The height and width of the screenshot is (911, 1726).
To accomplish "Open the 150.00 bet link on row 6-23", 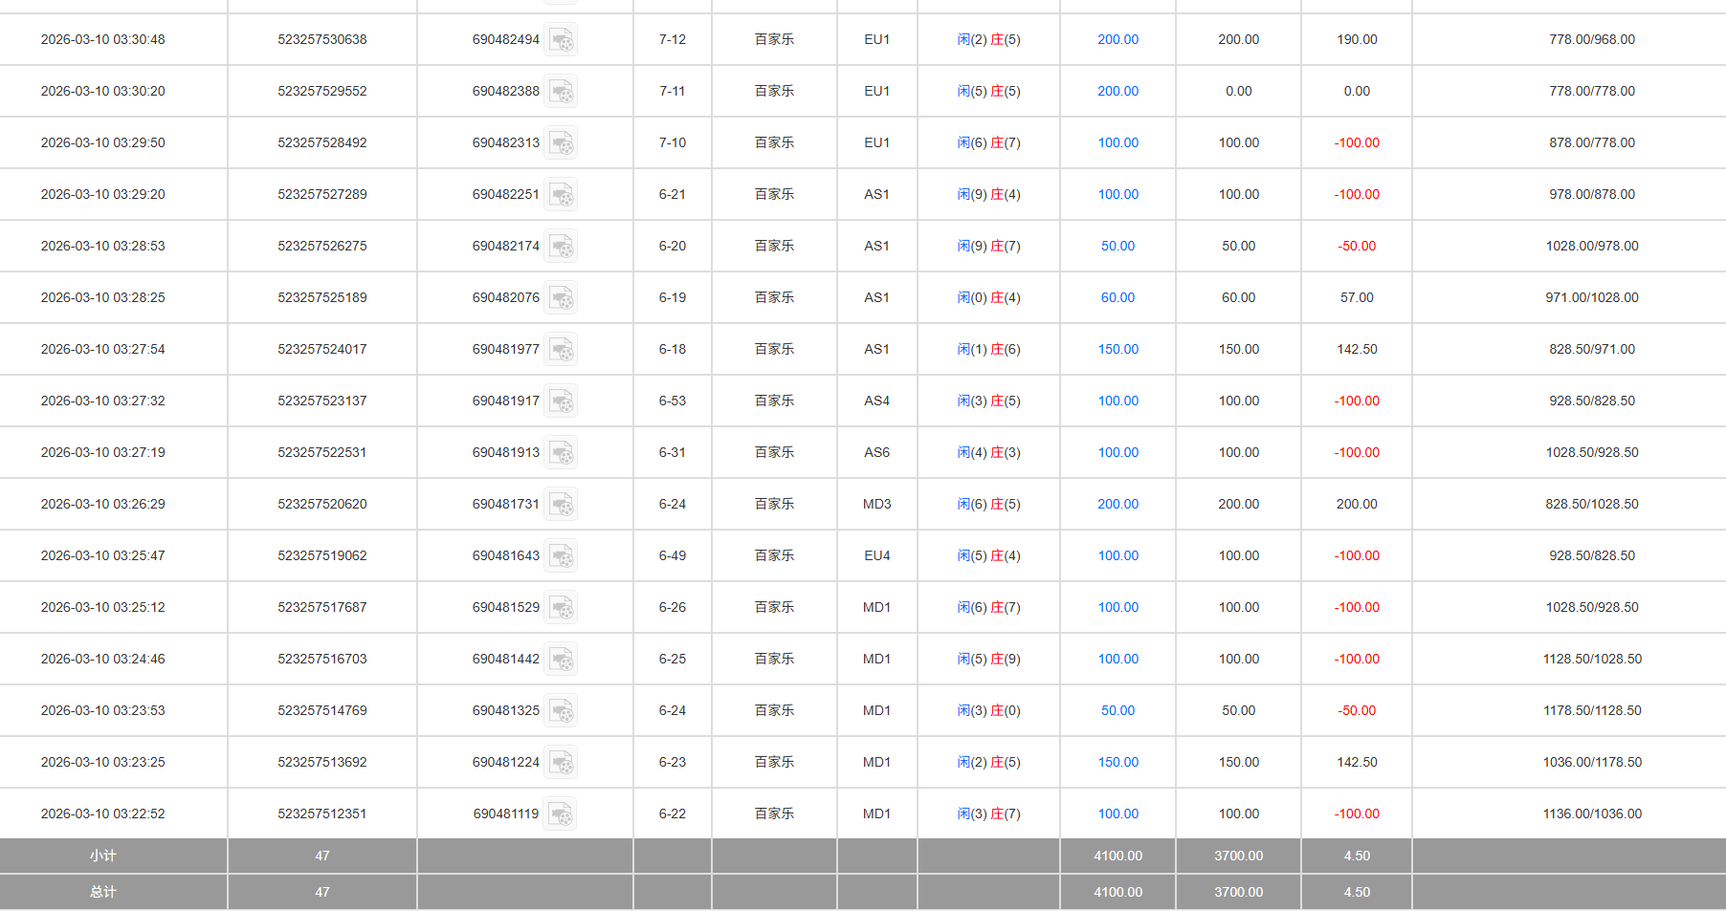I will (x=1117, y=762).
